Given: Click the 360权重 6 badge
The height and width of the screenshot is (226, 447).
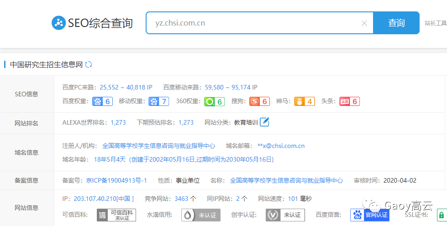Looking at the screenshot, I should pos(215,101).
